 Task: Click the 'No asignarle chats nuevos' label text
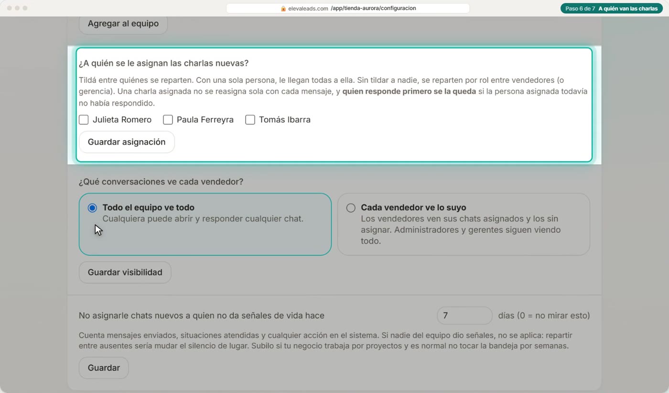coord(202,316)
